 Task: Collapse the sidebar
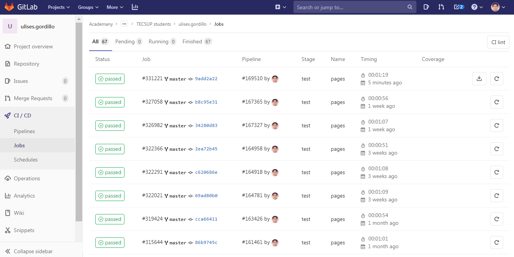coord(33,251)
